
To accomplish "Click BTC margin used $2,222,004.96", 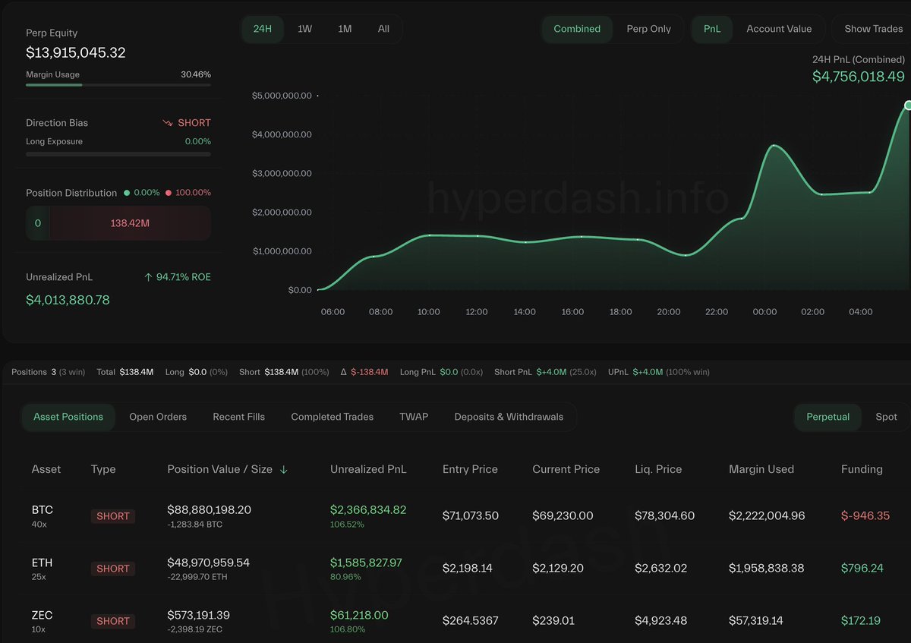I will click(766, 515).
